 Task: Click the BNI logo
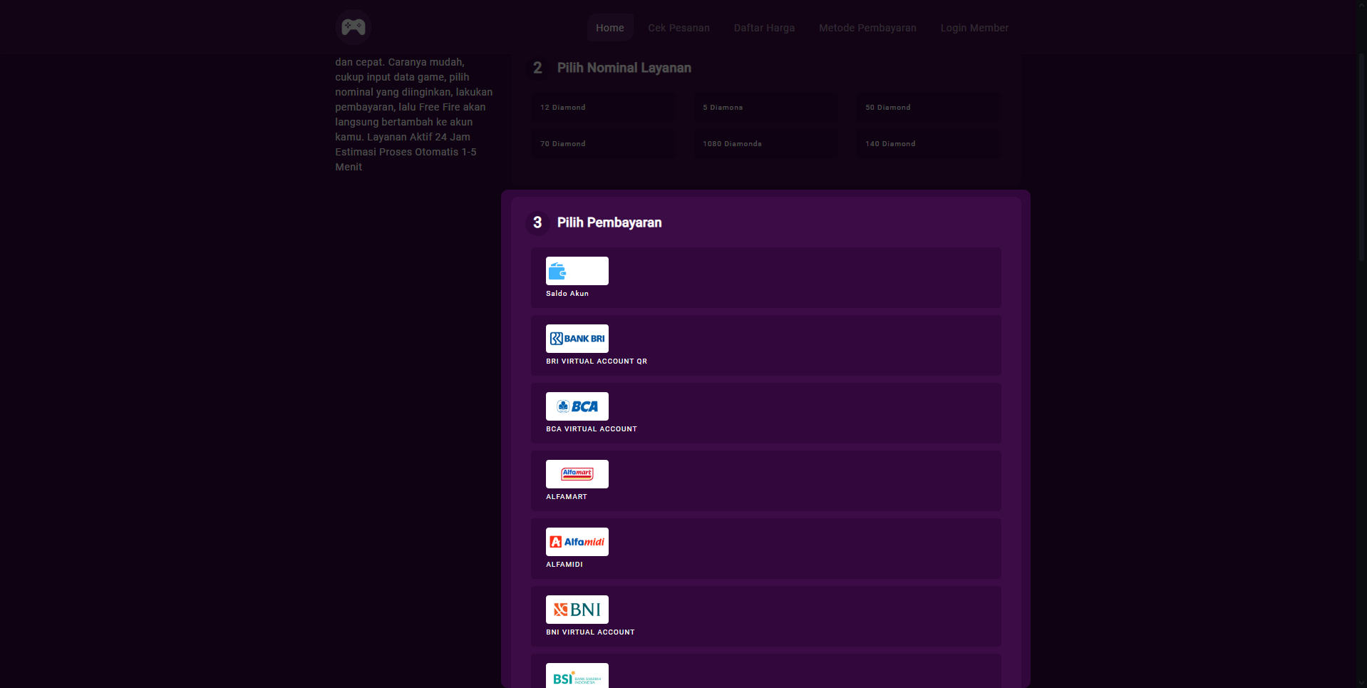click(x=577, y=610)
